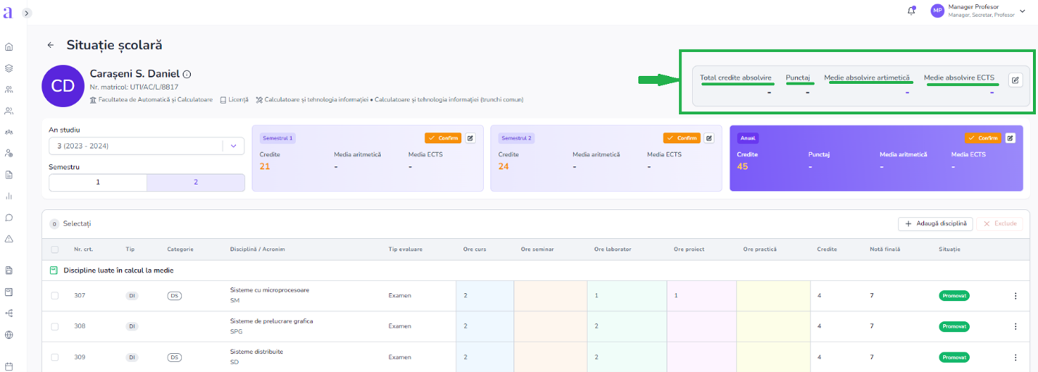Click the edit icon on Anual card
Viewport: 1038px width, 372px height.
coord(1010,138)
